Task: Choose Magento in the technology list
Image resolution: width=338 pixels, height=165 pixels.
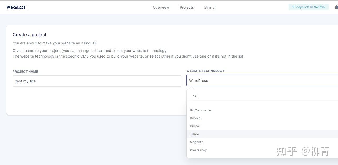Action: (x=197, y=142)
